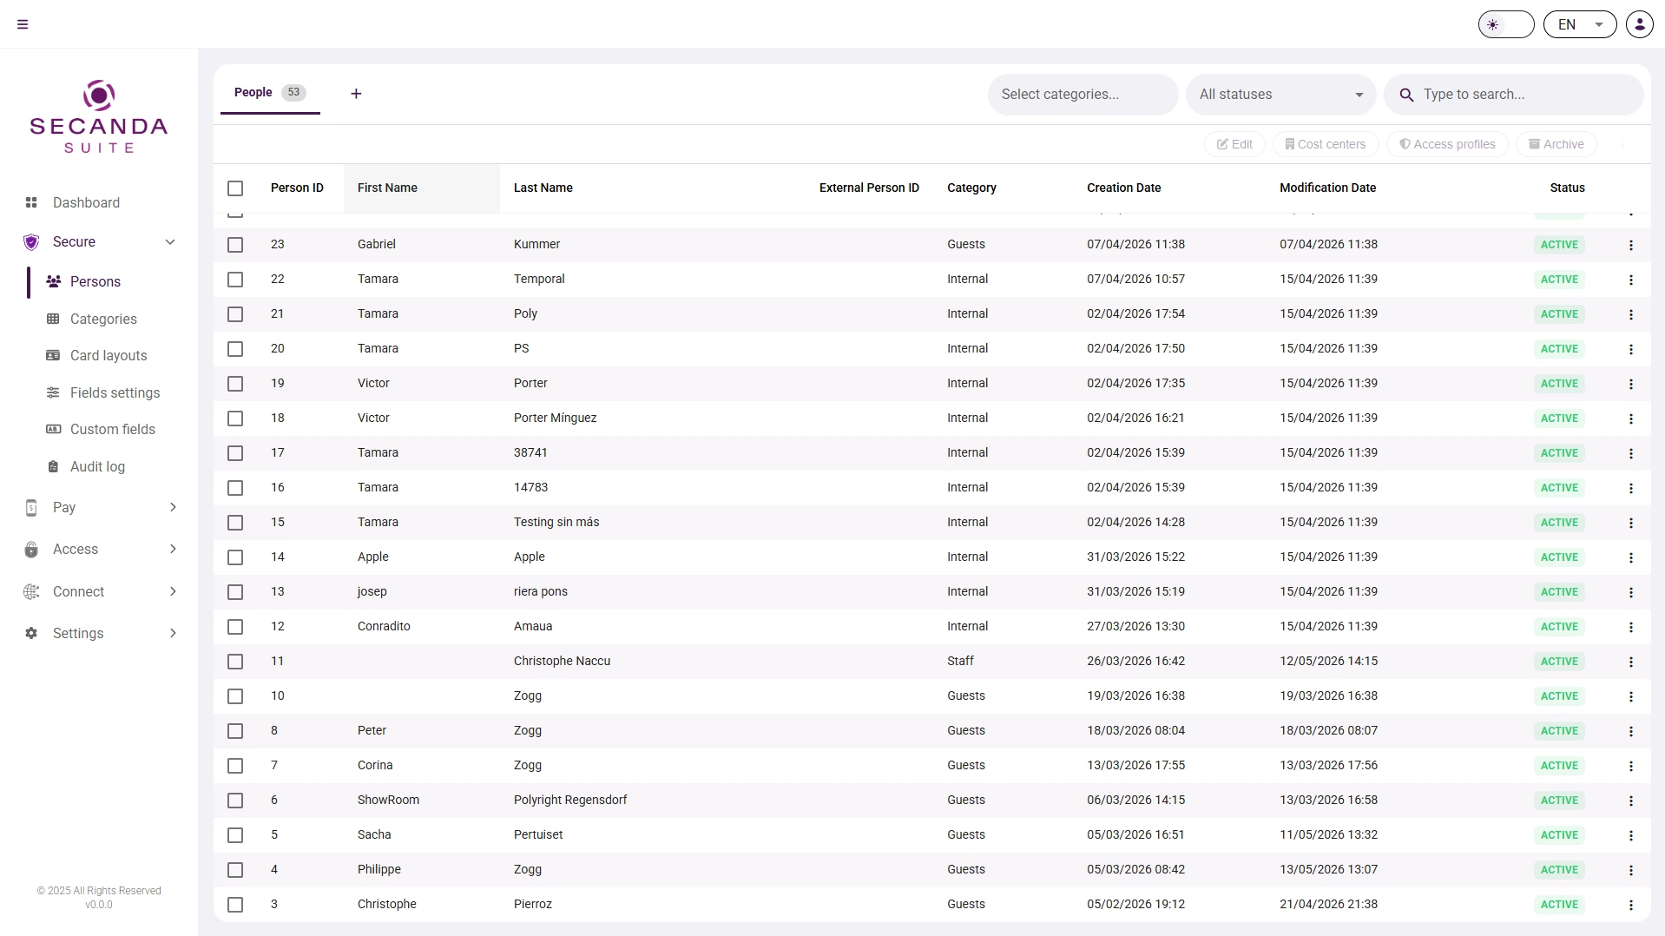The height and width of the screenshot is (936, 1665).
Task: Sort by the Creation Date column header
Action: pos(1123,188)
